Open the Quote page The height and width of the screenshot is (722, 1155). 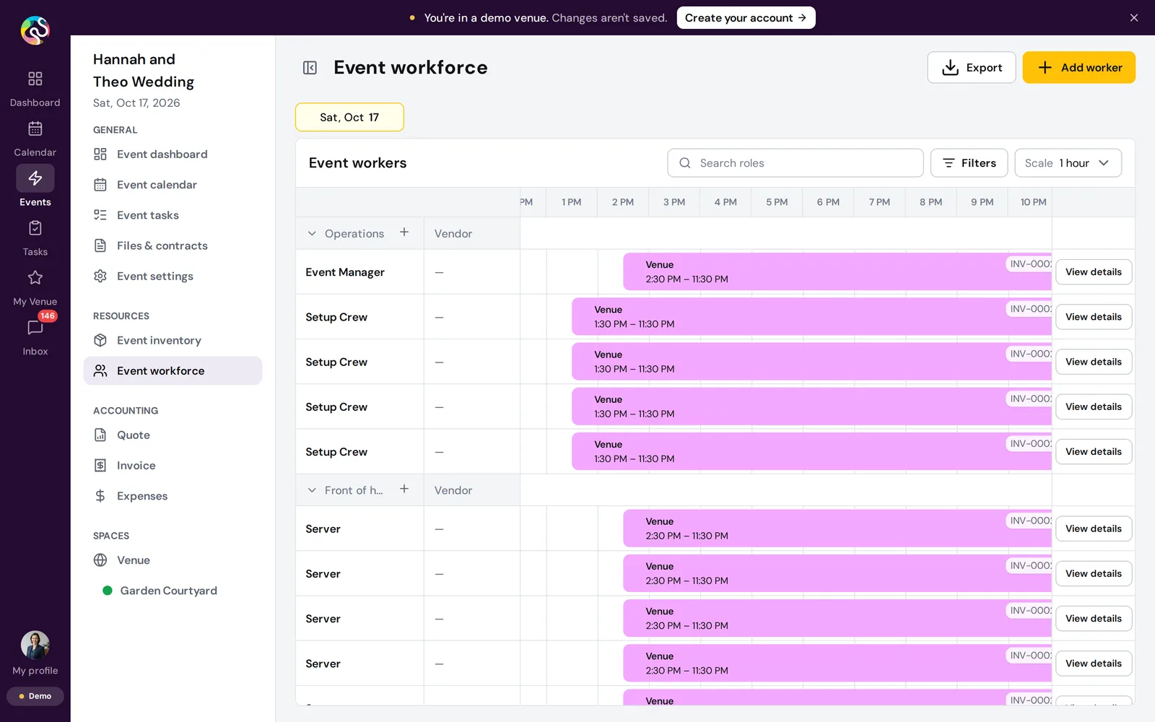(x=173, y=435)
